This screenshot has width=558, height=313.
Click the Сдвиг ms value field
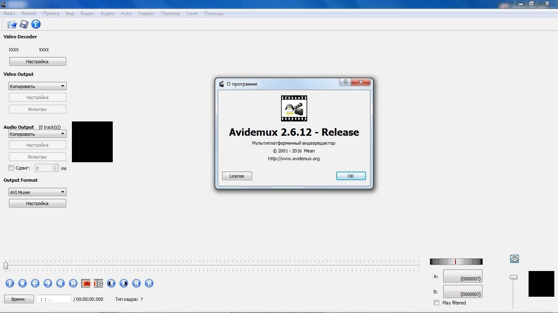click(43, 168)
